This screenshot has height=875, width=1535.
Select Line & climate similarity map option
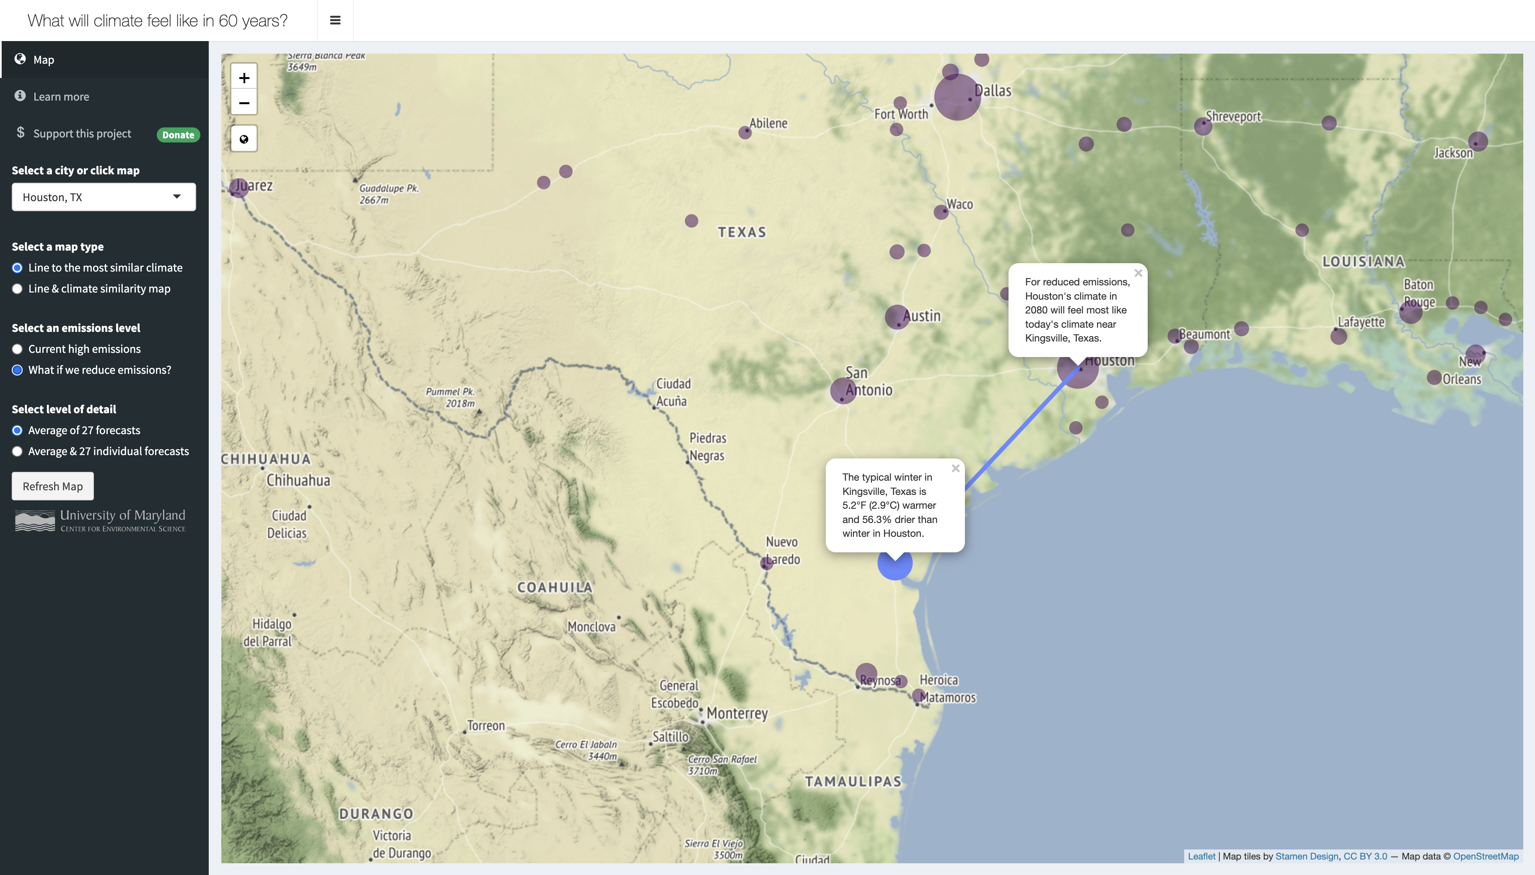18,289
